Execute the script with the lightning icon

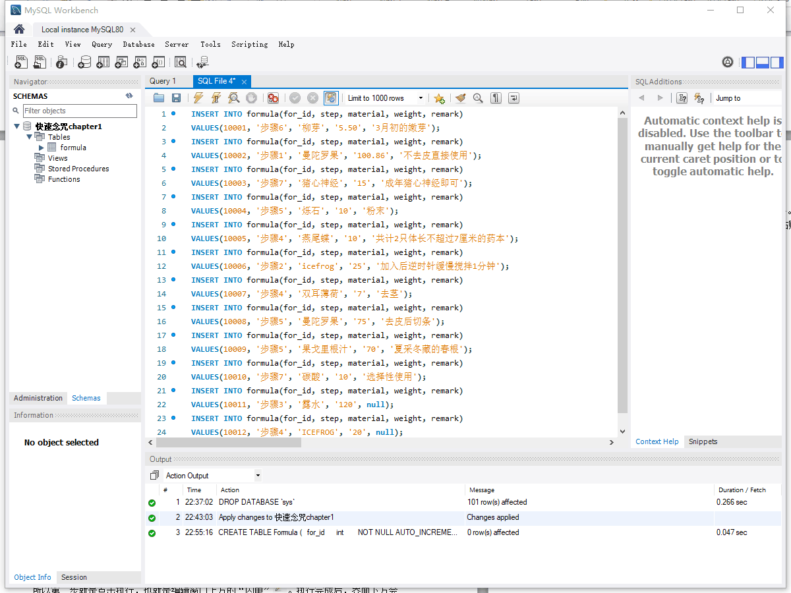tap(198, 98)
